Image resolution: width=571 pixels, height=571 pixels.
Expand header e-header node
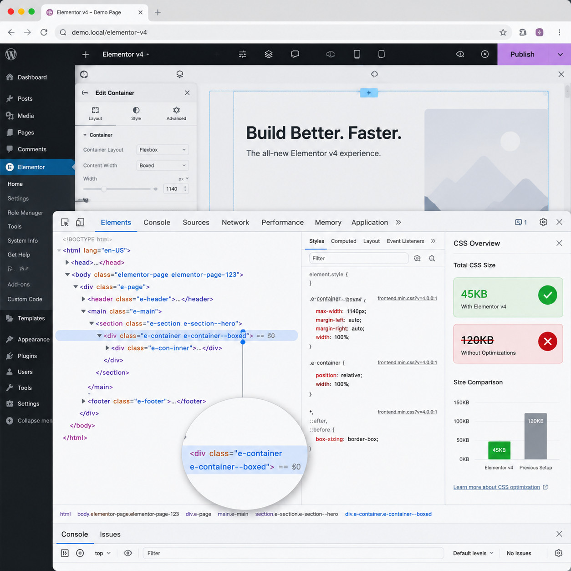click(x=83, y=299)
